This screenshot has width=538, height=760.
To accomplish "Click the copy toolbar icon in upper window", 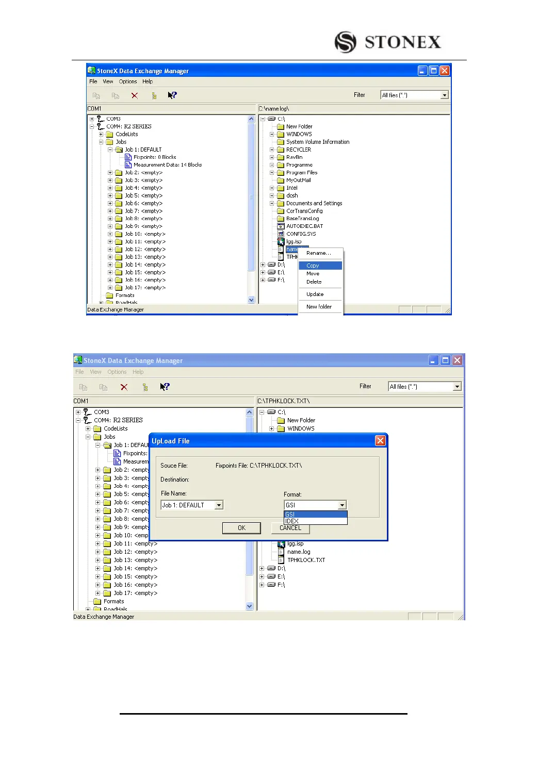I will click(x=96, y=95).
